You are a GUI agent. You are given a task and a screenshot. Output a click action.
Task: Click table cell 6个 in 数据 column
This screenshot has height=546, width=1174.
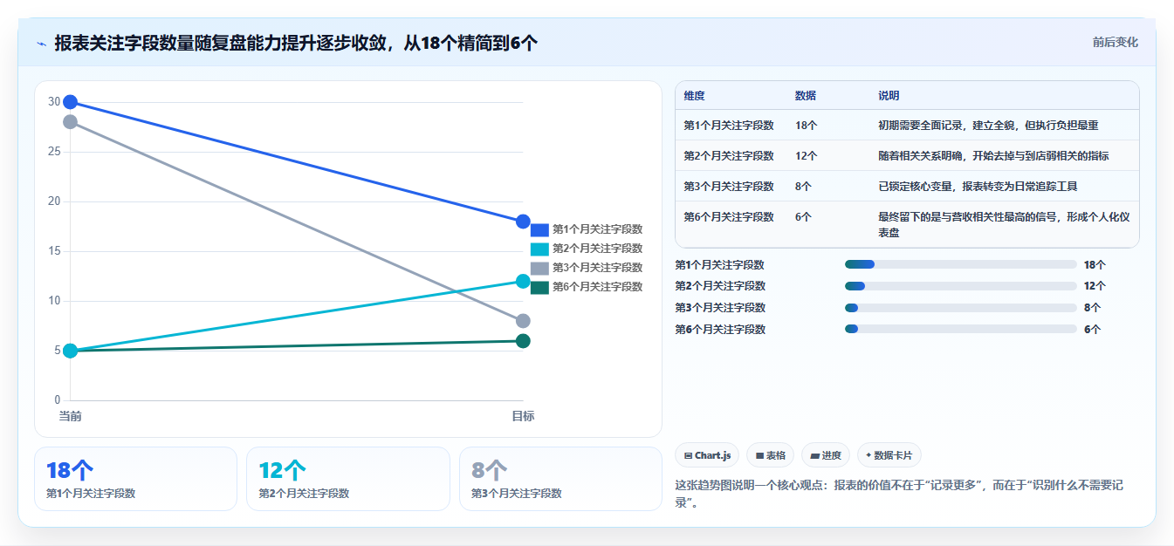[803, 217]
